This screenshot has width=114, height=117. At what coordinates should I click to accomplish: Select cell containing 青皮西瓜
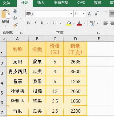17,71
